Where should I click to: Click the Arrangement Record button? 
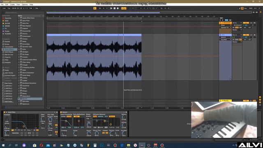(x=118, y=8)
